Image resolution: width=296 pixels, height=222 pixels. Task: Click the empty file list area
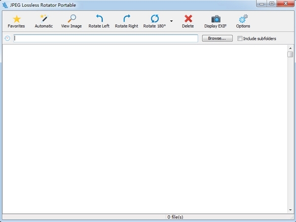click(x=144, y=129)
